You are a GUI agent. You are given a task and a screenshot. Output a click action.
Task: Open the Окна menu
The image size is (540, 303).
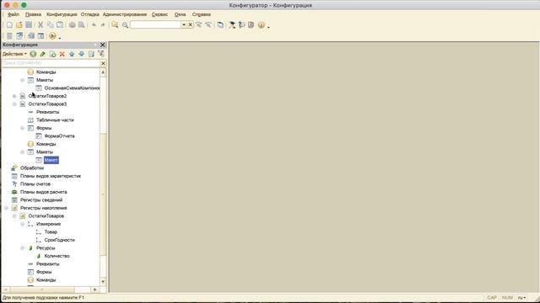(x=180, y=14)
